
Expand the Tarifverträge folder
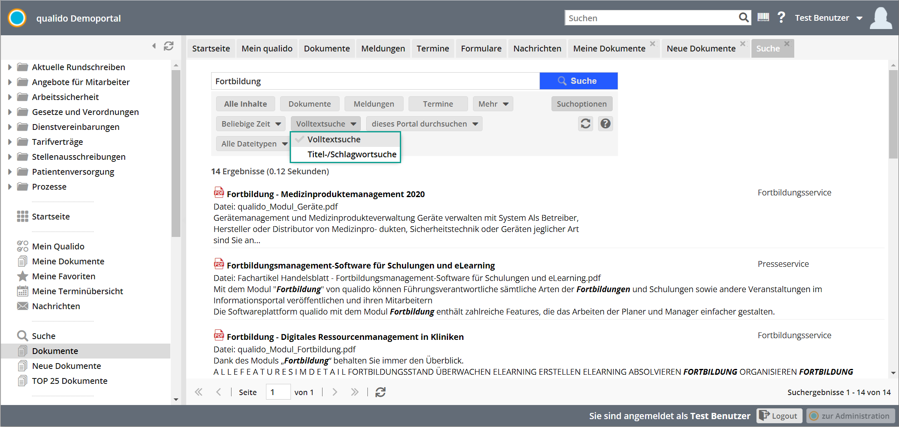tap(10, 142)
